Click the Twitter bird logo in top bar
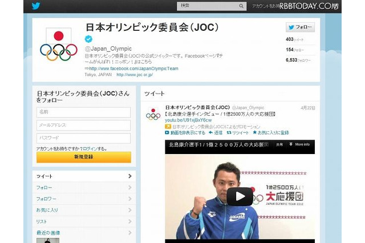 click(x=36, y=6)
